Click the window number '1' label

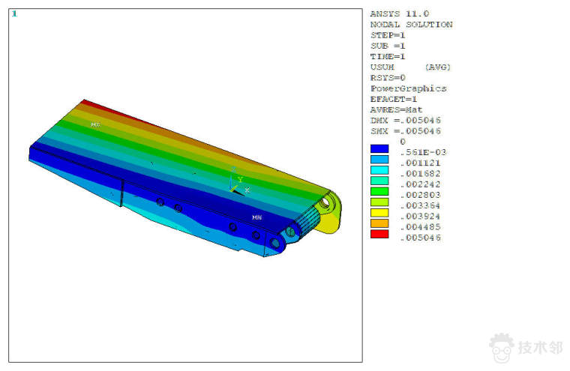point(14,13)
